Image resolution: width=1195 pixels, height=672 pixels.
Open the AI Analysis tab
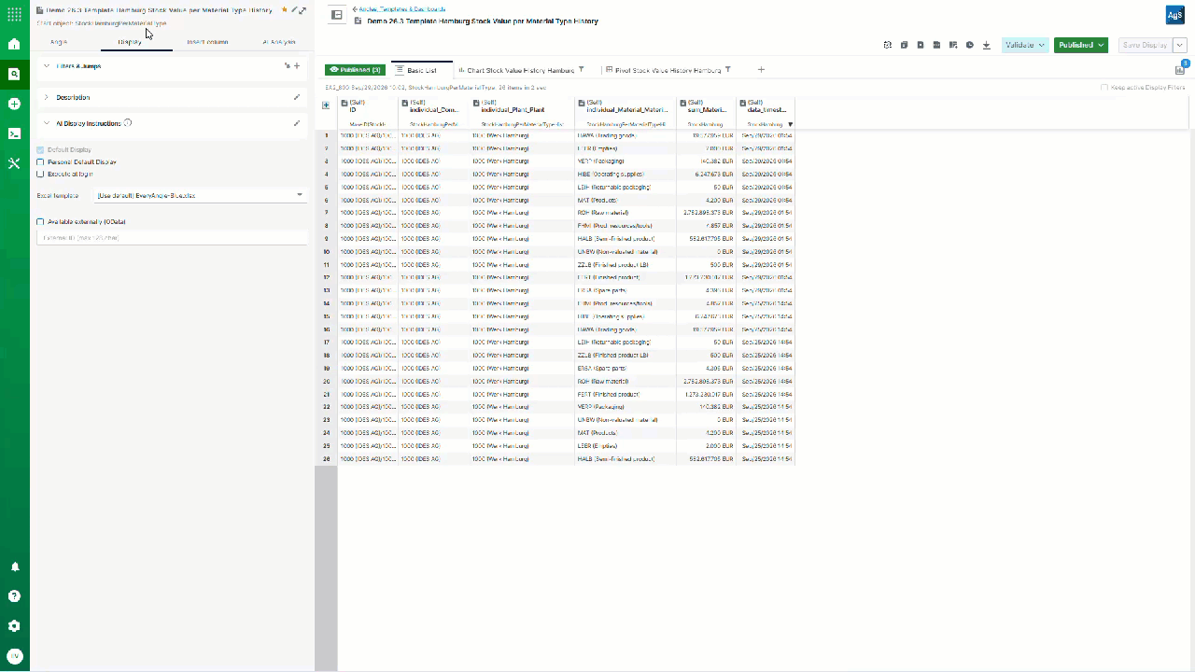[277, 42]
